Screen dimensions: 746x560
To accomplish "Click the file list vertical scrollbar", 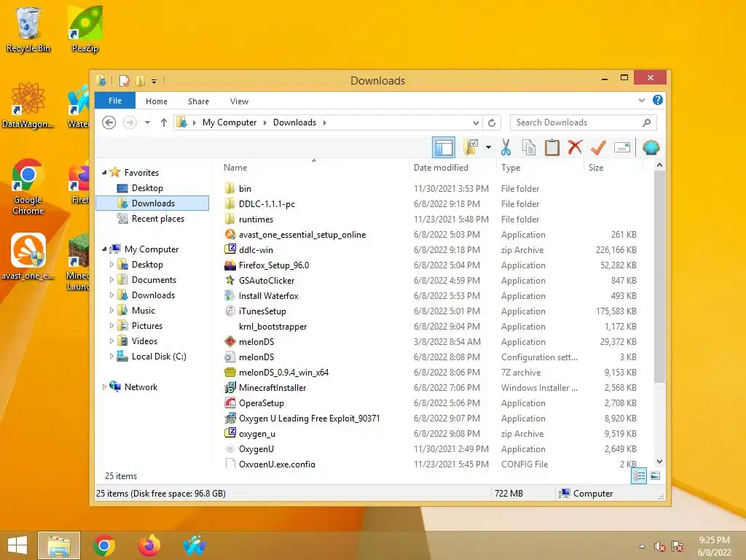I will (659, 276).
